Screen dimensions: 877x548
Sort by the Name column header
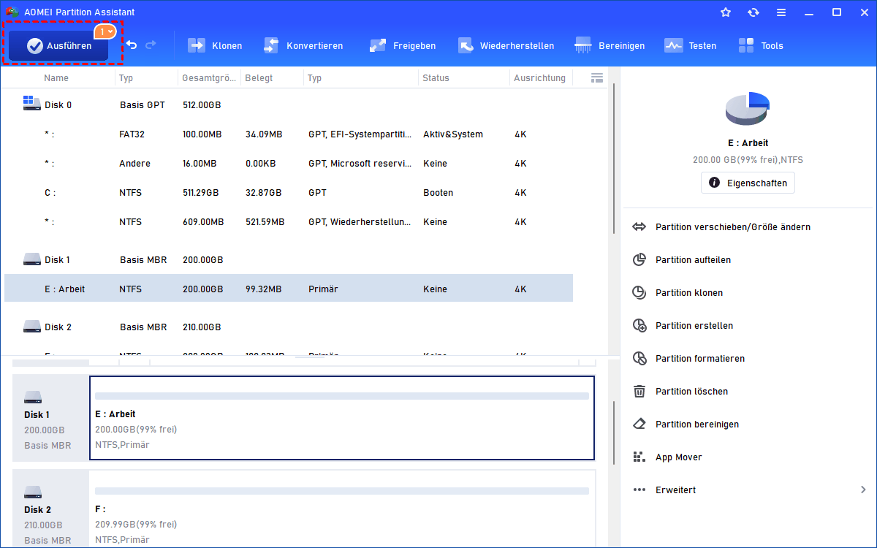(x=56, y=77)
